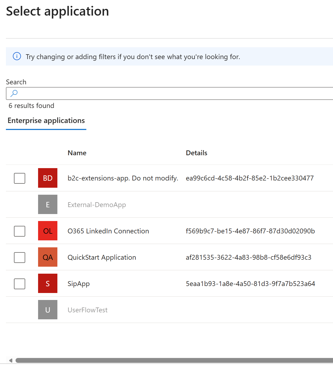Enable the SipApp checkbox
333x369 pixels.
(x=20, y=284)
